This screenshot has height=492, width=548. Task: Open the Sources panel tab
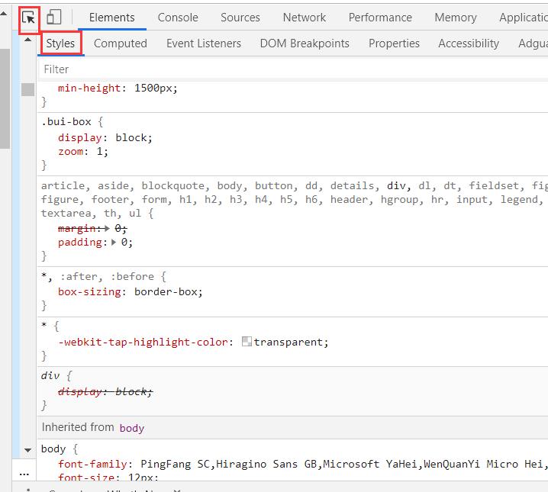pos(240,18)
